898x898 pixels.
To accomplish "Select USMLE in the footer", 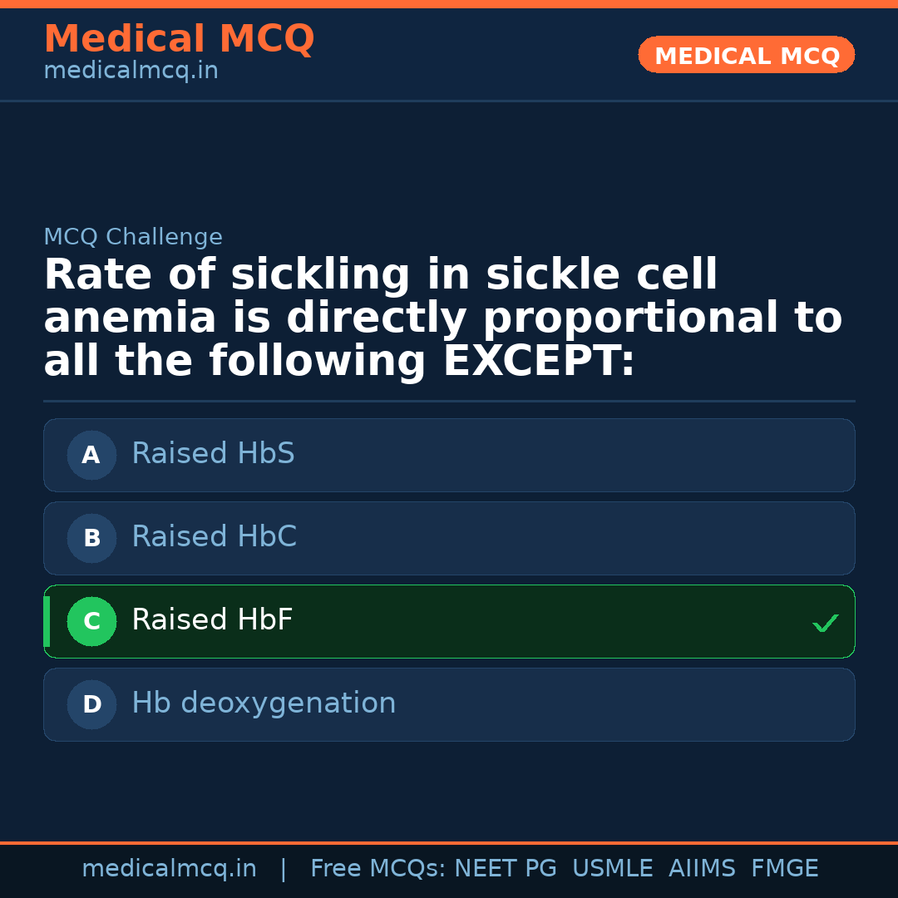I will [612, 869].
